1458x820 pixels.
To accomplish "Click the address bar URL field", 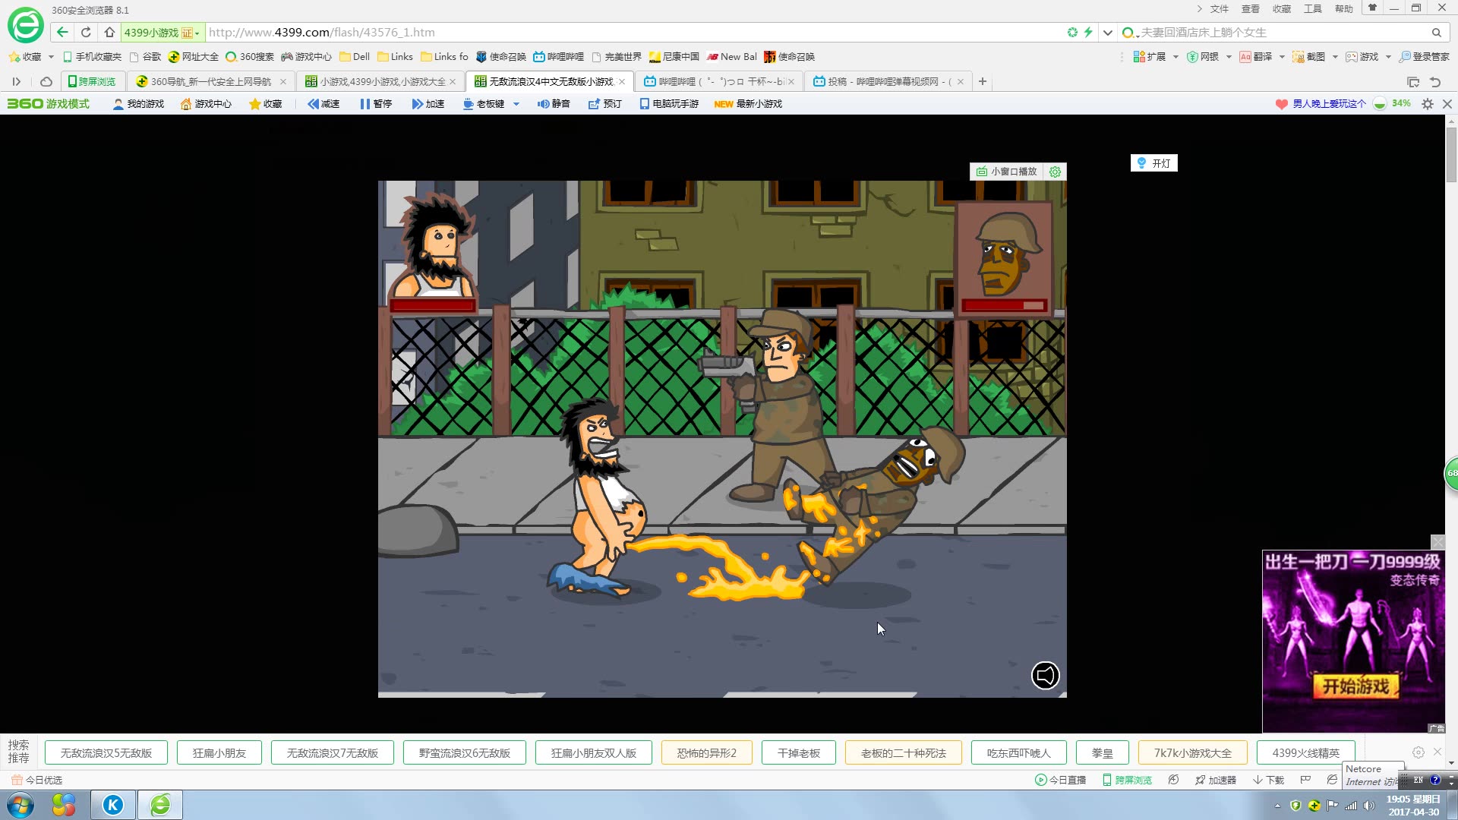I will pyautogui.click(x=635, y=33).
